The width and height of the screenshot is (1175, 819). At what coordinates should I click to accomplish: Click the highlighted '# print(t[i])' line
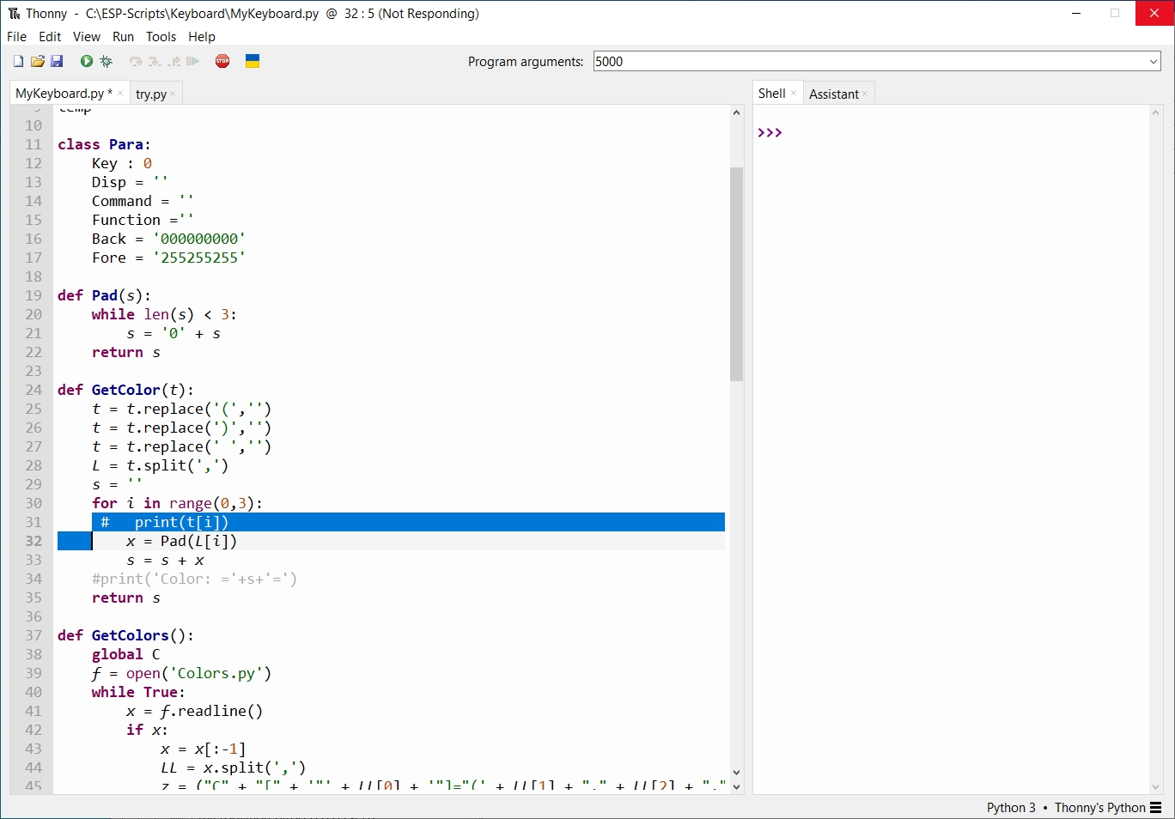tap(408, 522)
